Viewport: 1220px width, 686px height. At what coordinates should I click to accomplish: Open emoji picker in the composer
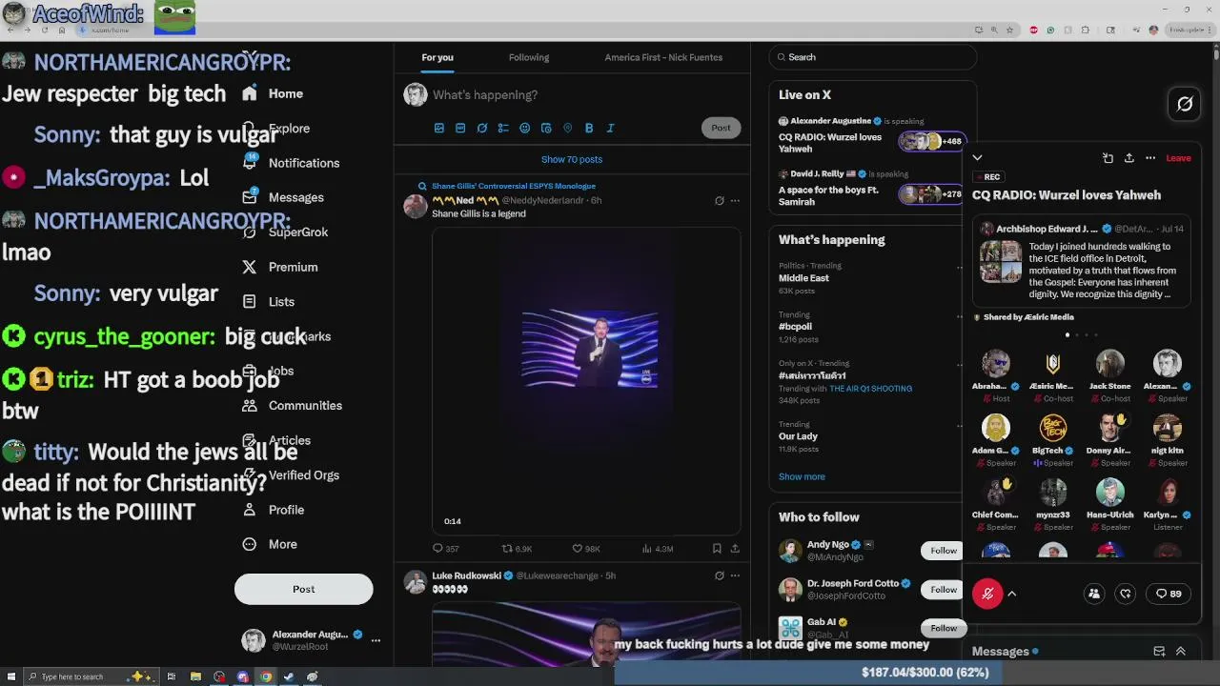click(x=524, y=128)
